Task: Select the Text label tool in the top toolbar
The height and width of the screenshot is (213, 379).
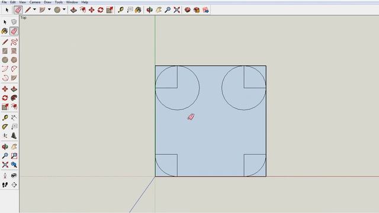Action: pos(130,10)
